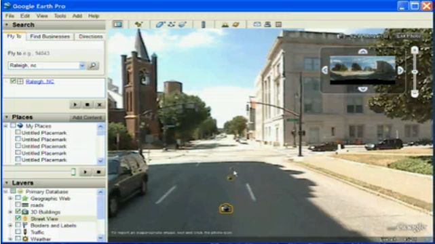Click the Email envelope toolbar icon
Image resolution: width=435 pixels, height=244 pixels.
coord(257,24)
